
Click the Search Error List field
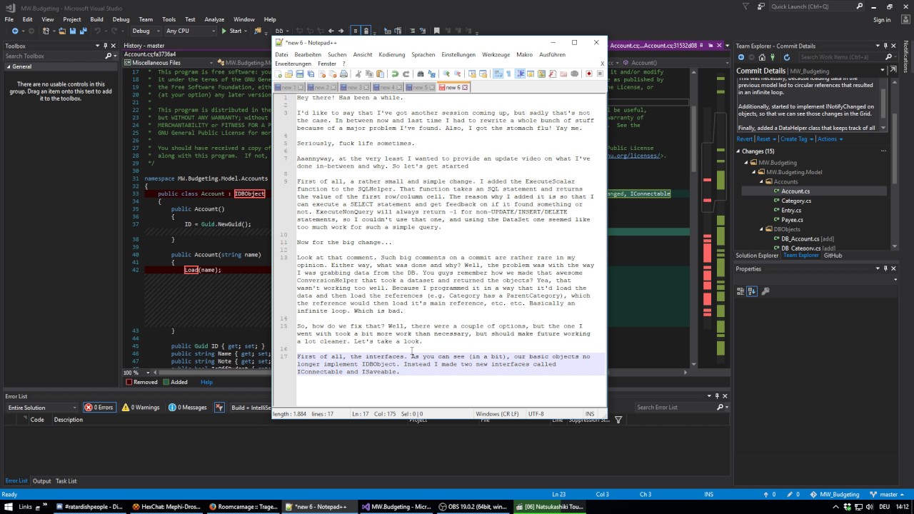673,407
